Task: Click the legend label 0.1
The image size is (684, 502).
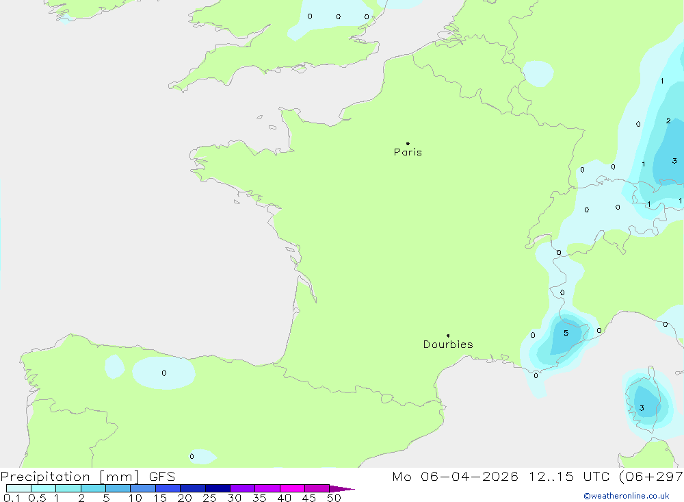Action: pos(12,498)
